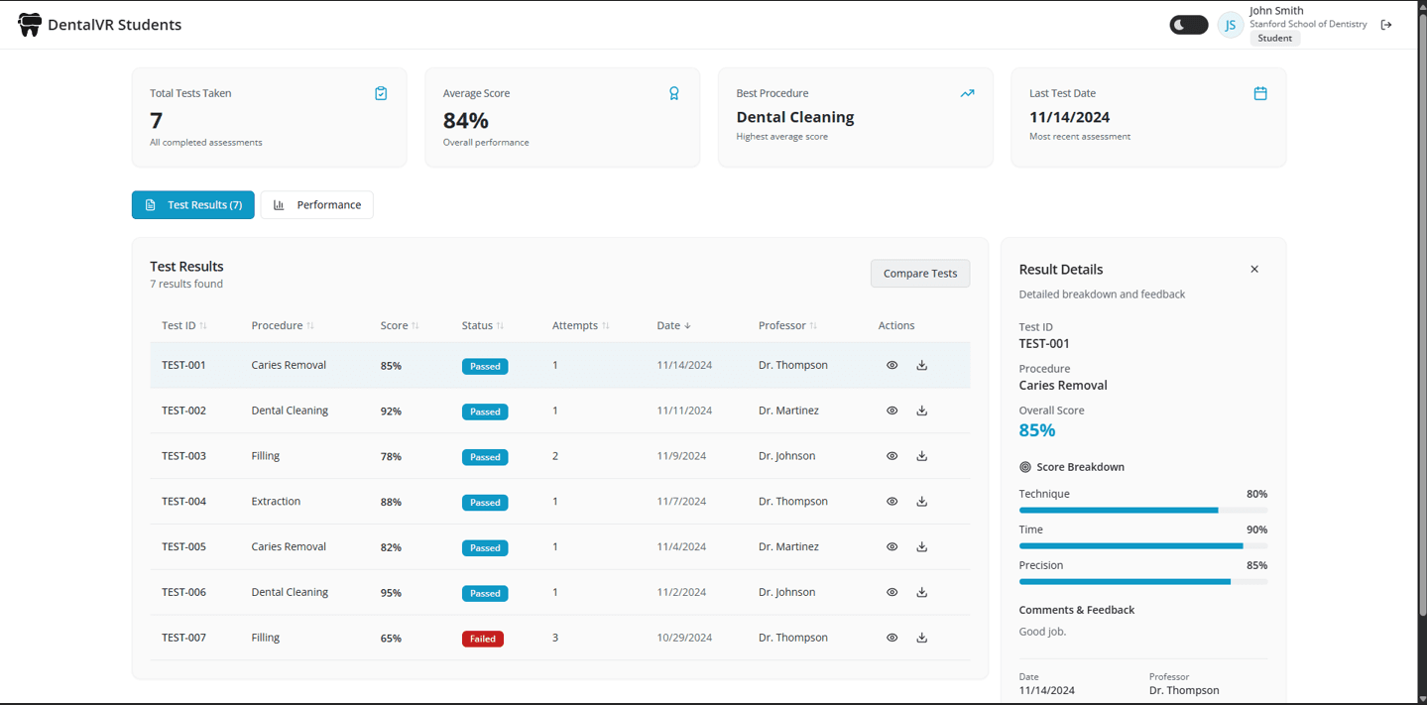1427x705 pixels.
Task: Select the TEST-006 cell
Action: (184, 592)
